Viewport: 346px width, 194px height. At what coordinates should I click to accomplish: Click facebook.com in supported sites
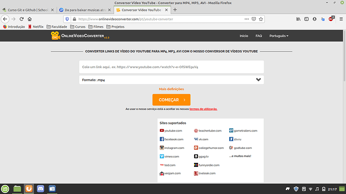point(171,139)
